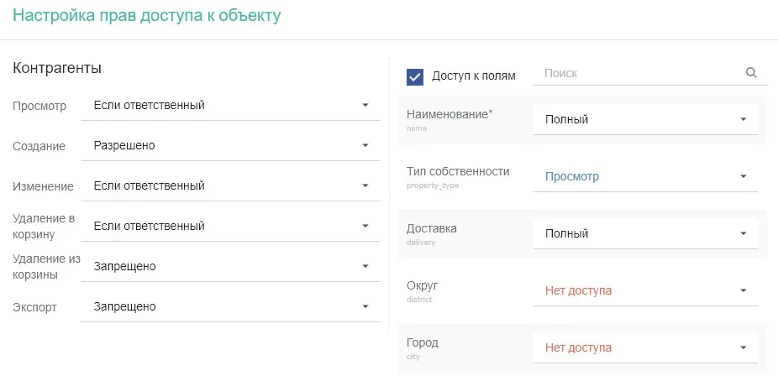
Task: Expand the 'Наименование' field access dropdown
Action: point(644,119)
